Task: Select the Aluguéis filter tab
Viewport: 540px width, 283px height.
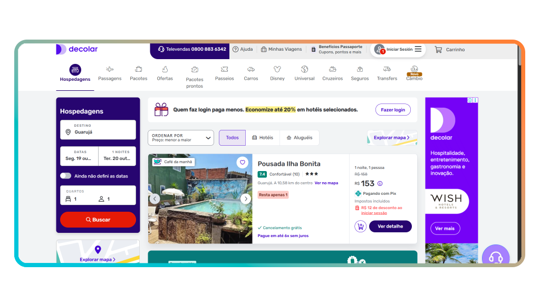Action: click(x=300, y=137)
